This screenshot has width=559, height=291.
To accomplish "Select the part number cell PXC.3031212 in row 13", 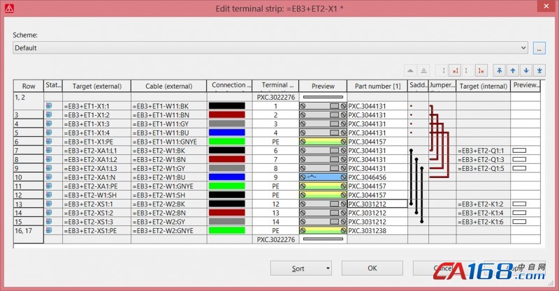I will tap(377, 204).
